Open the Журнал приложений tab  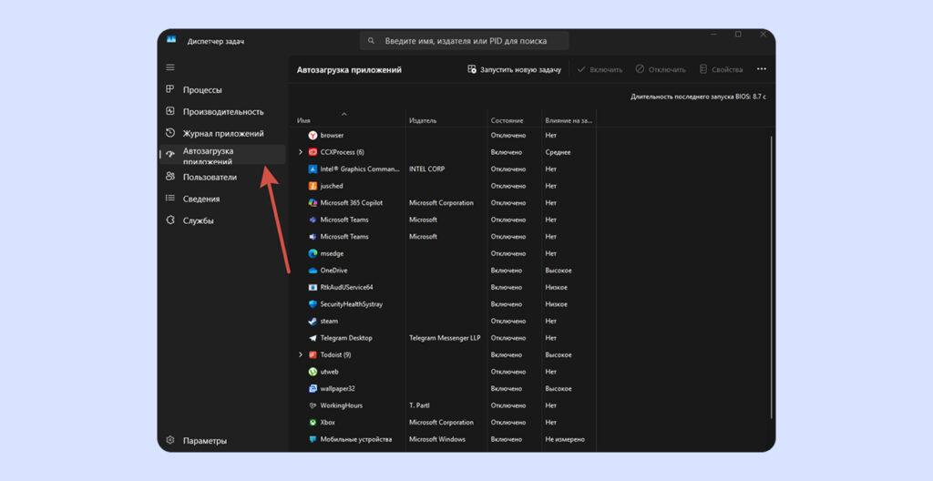click(x=222, y=133)
